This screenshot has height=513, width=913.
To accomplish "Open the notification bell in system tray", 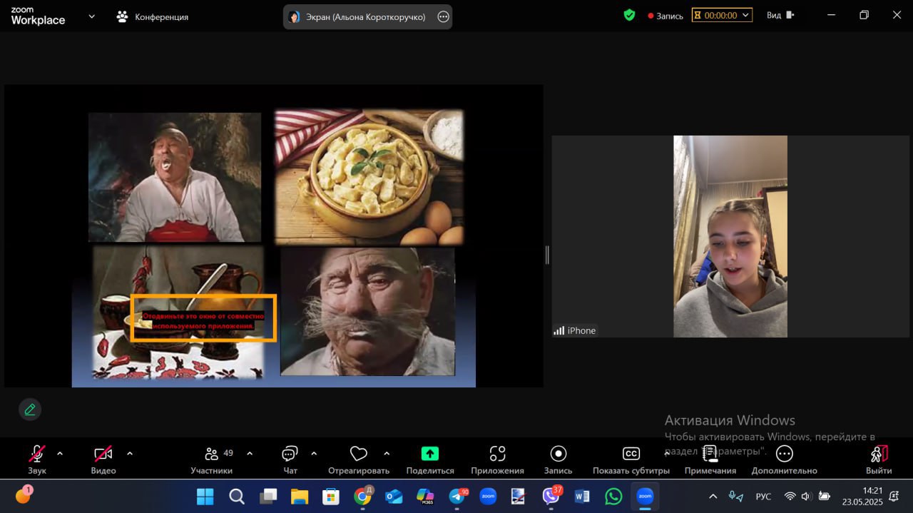I will [x=894, y=496].
